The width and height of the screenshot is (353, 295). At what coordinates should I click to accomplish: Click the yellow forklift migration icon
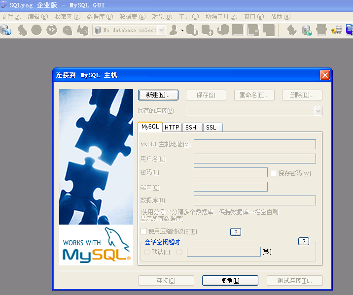tap(337, 30)
